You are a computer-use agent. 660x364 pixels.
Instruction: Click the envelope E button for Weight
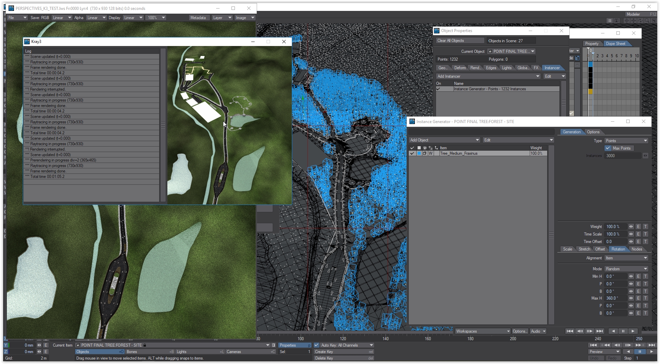coord(638,227)
